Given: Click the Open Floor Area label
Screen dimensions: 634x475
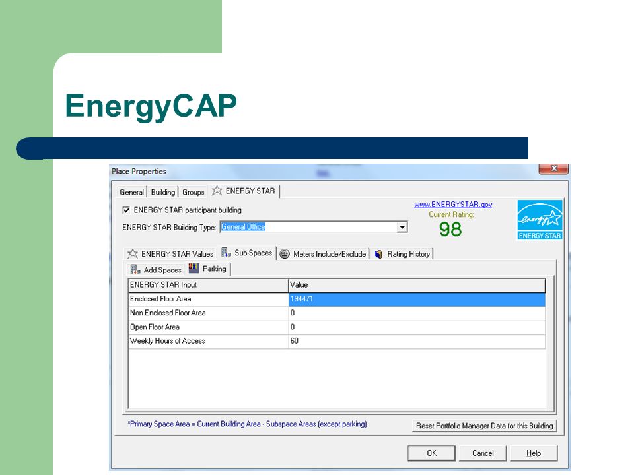Looking at the screenshot, I should [155, 327].
